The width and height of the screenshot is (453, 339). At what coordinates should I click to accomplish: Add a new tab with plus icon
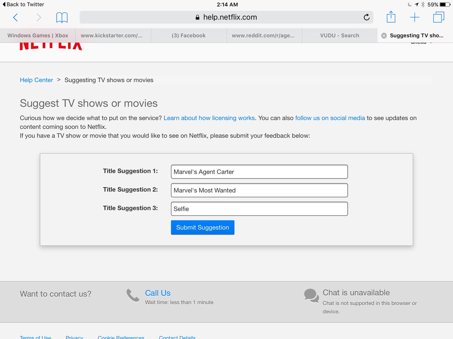click(x=414, y=17)
